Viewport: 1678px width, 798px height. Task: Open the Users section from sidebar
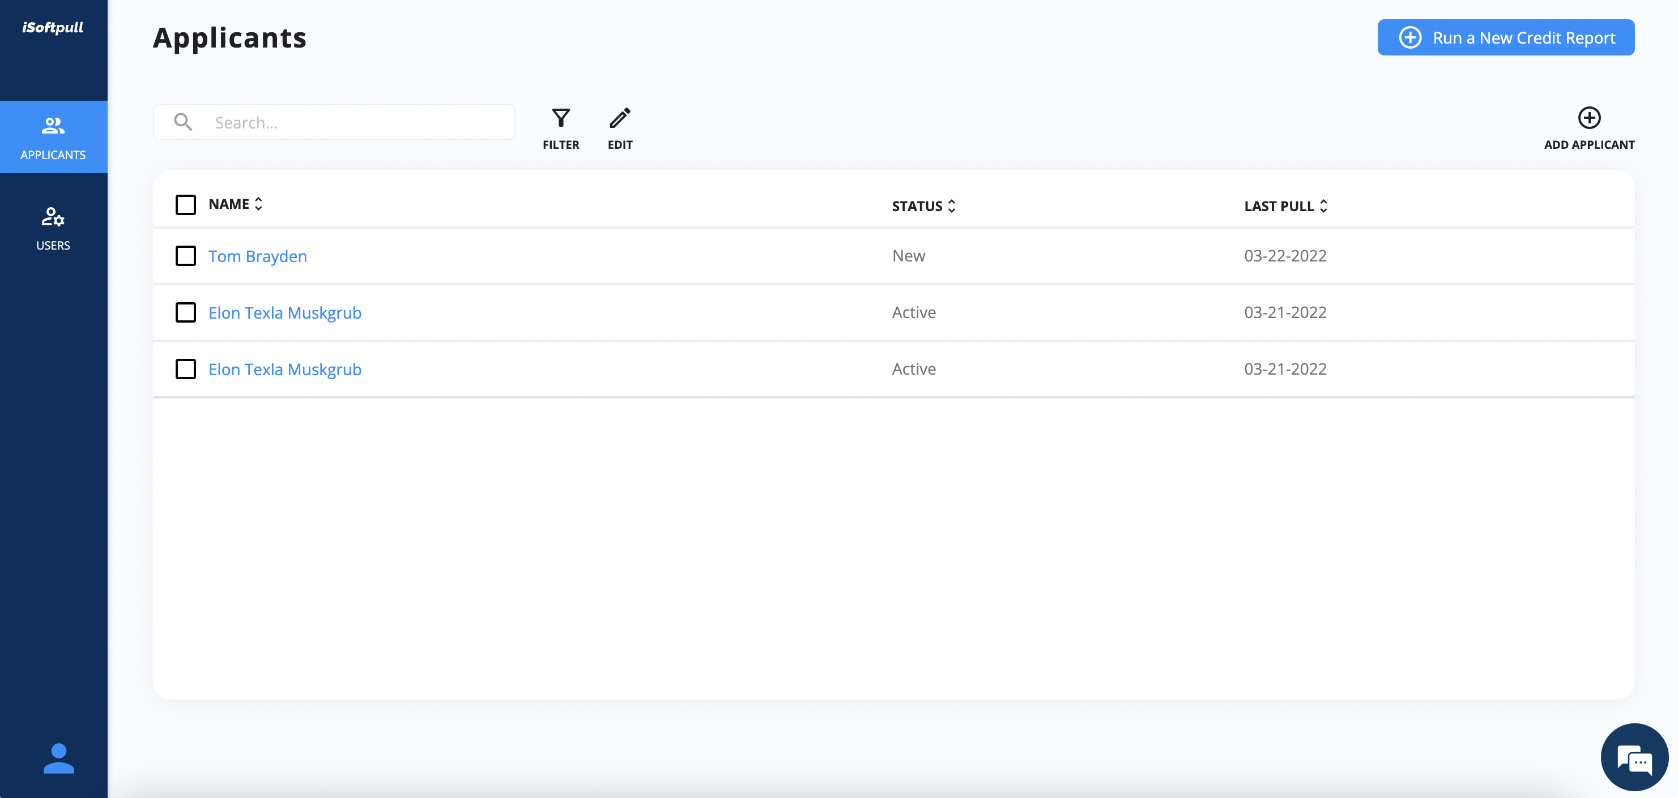click(53, 228)
